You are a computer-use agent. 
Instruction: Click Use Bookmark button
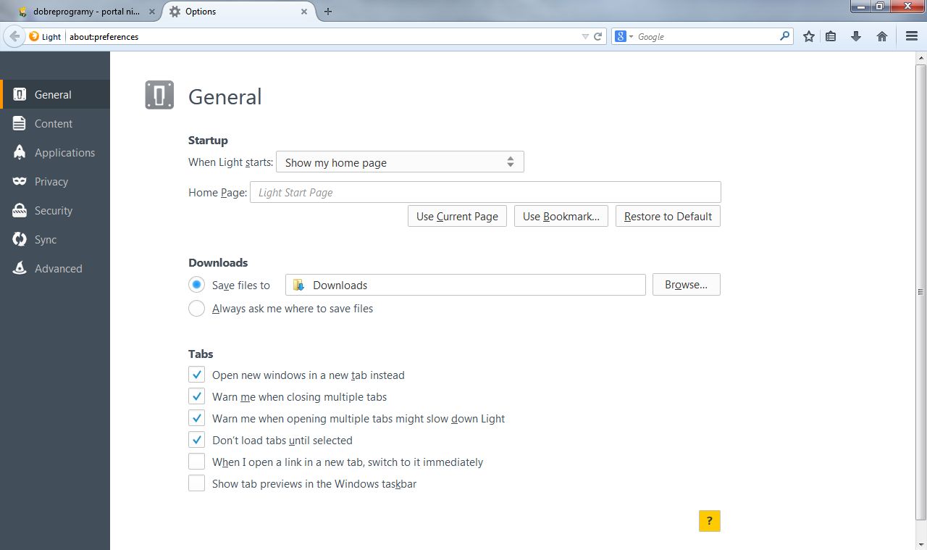click(x=561, y=216)
